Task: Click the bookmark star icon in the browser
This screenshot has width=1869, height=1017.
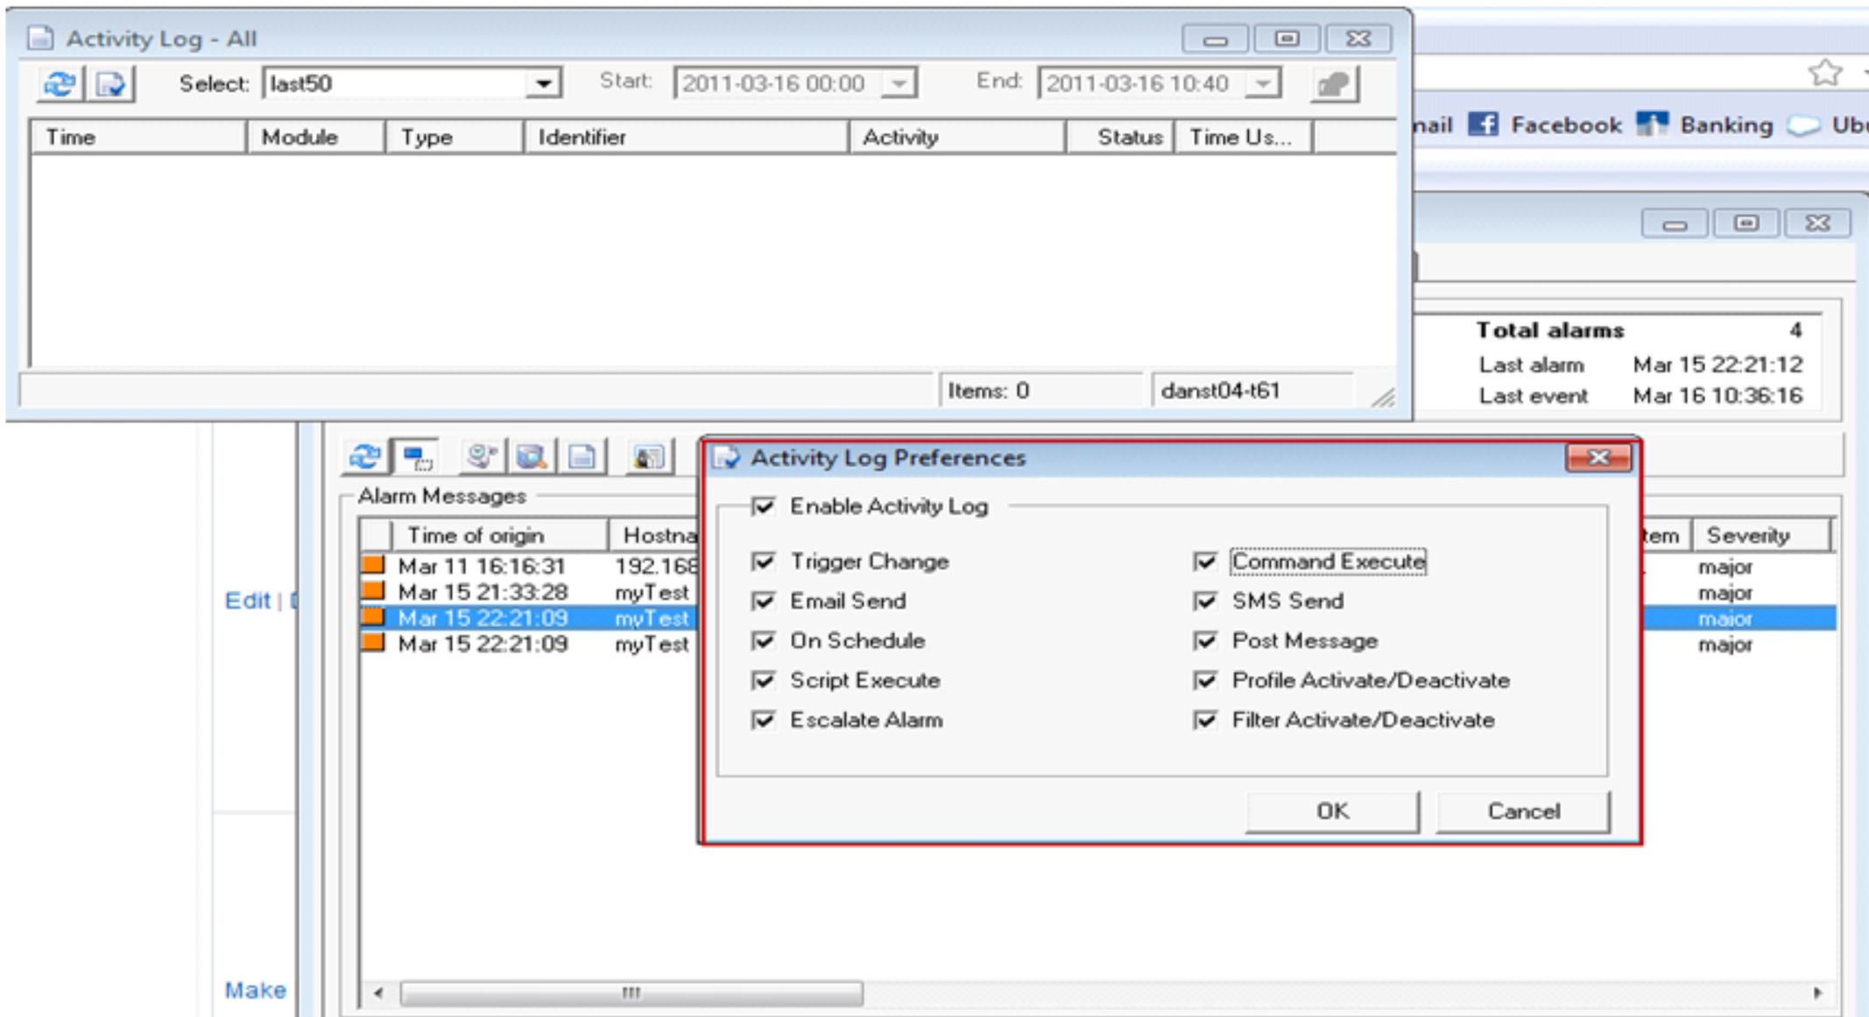Action: coord(1824,73)
